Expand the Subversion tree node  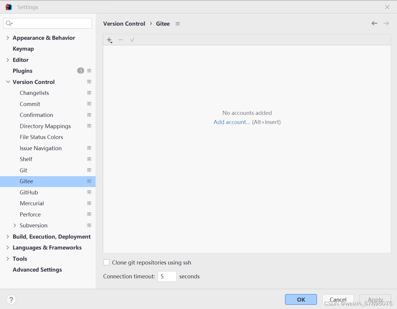15,225
